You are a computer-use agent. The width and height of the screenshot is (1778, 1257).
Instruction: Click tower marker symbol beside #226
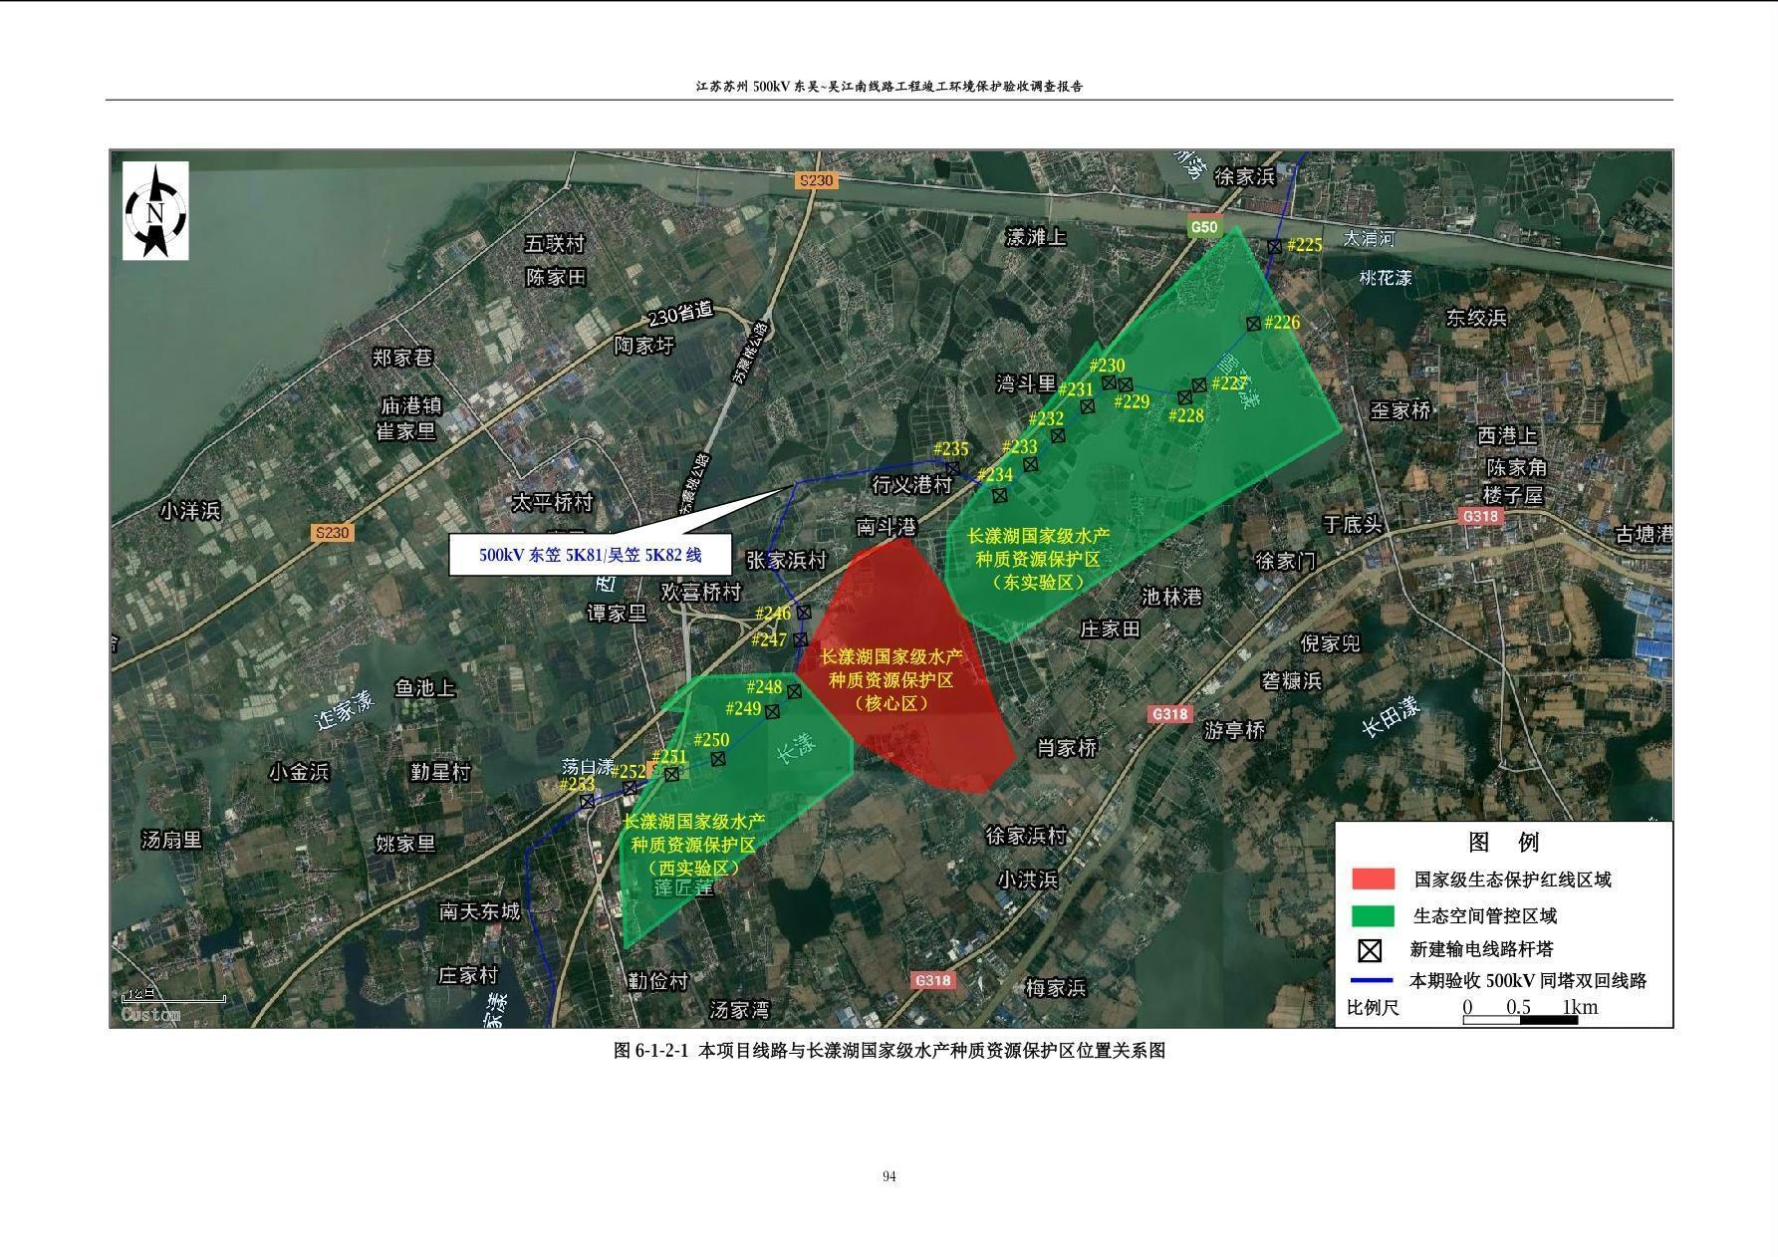(x=1253, y=323)
